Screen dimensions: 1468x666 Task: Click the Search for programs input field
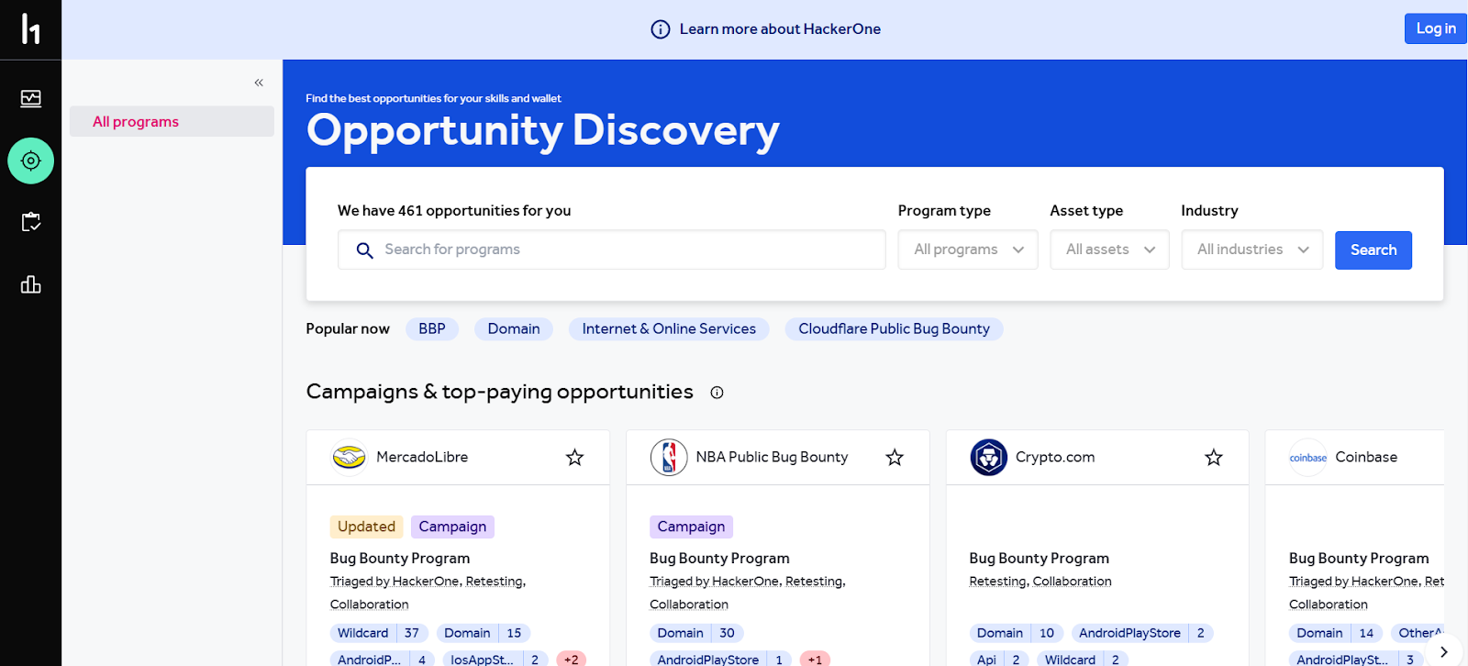[x=624, y=250]
